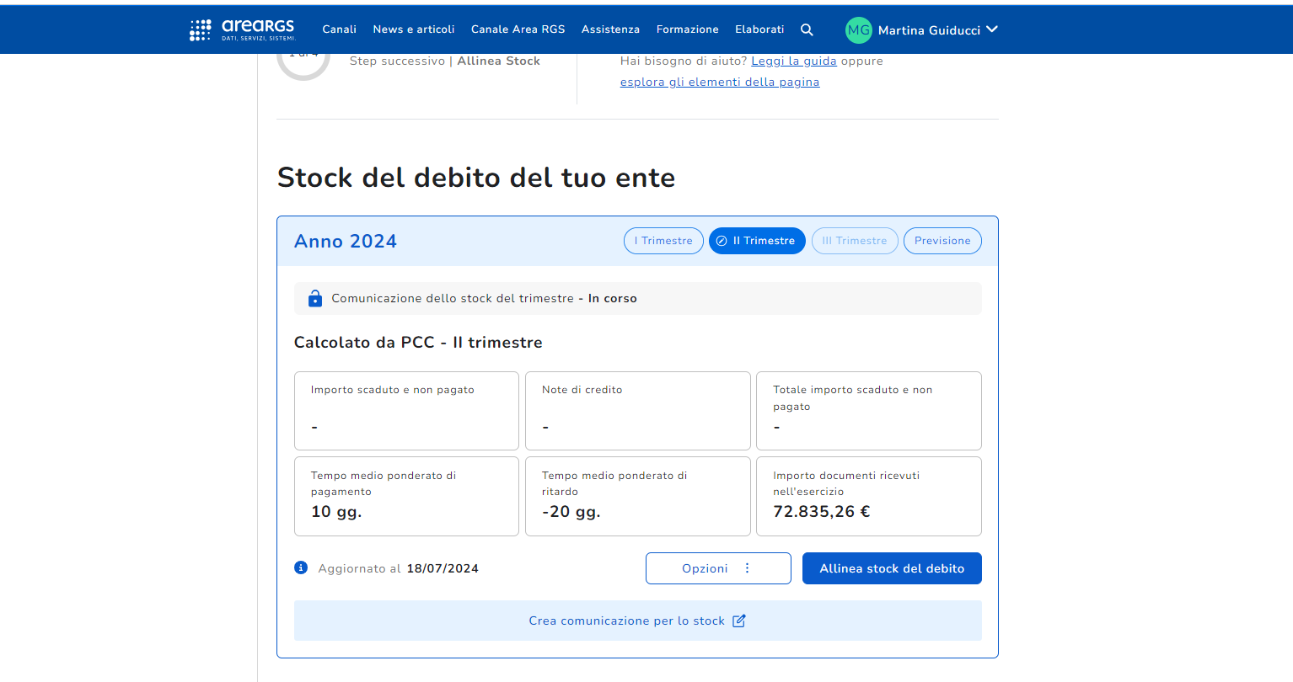Image resolution: width=1293 pixels, height=682 pixels.
Task: Click the info icon next to Aggiornato al
Action: tap(301, 567)
